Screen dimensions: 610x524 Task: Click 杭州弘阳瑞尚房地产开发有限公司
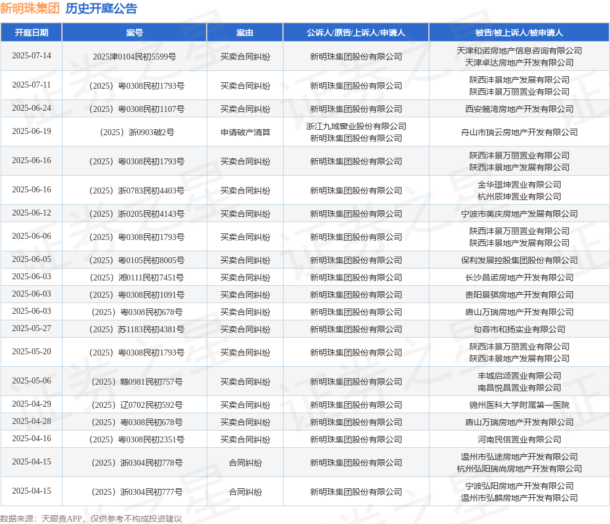tap(519, 469)
